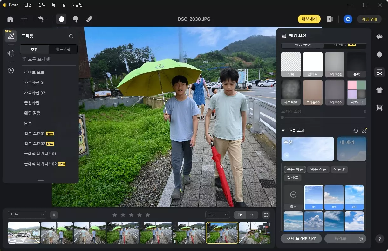
Task: Click the 내보내기 export button
Action: coord(309,19)
